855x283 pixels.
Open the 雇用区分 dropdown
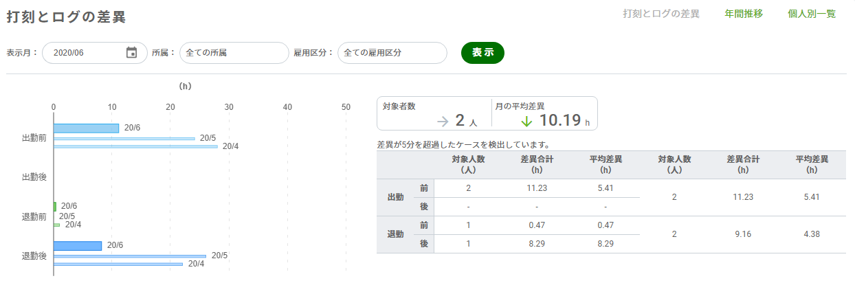point(392,53)
